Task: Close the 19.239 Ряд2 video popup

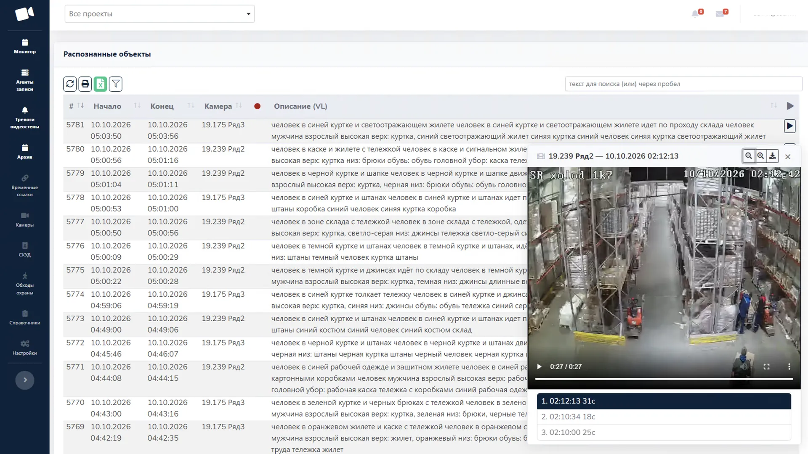Action: pos(788,156)
